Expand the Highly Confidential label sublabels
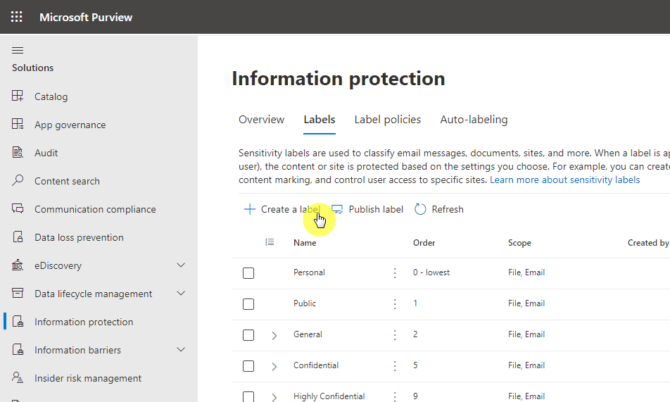The image size is (670, 402). pos(274,397)
